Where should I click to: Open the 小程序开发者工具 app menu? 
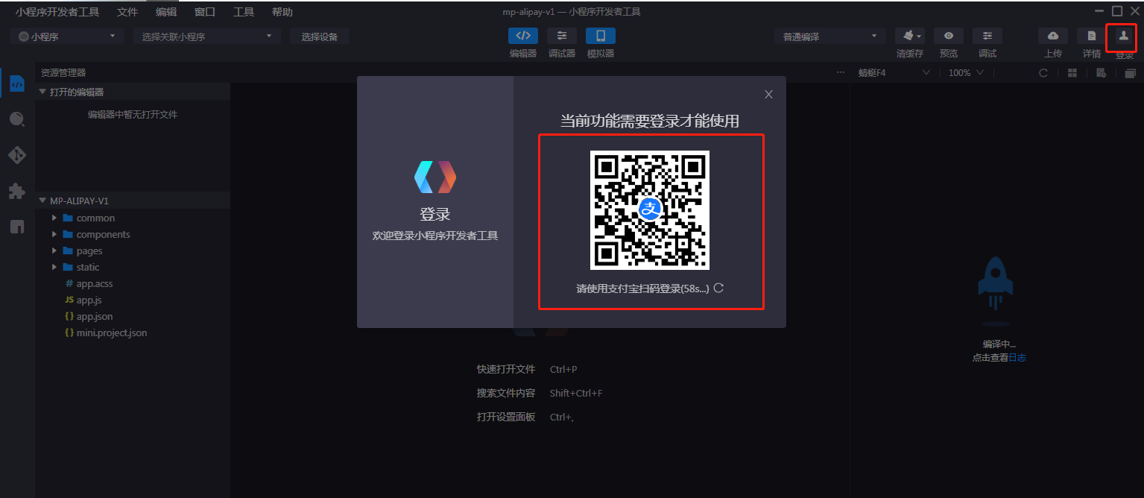click(57, 12)
